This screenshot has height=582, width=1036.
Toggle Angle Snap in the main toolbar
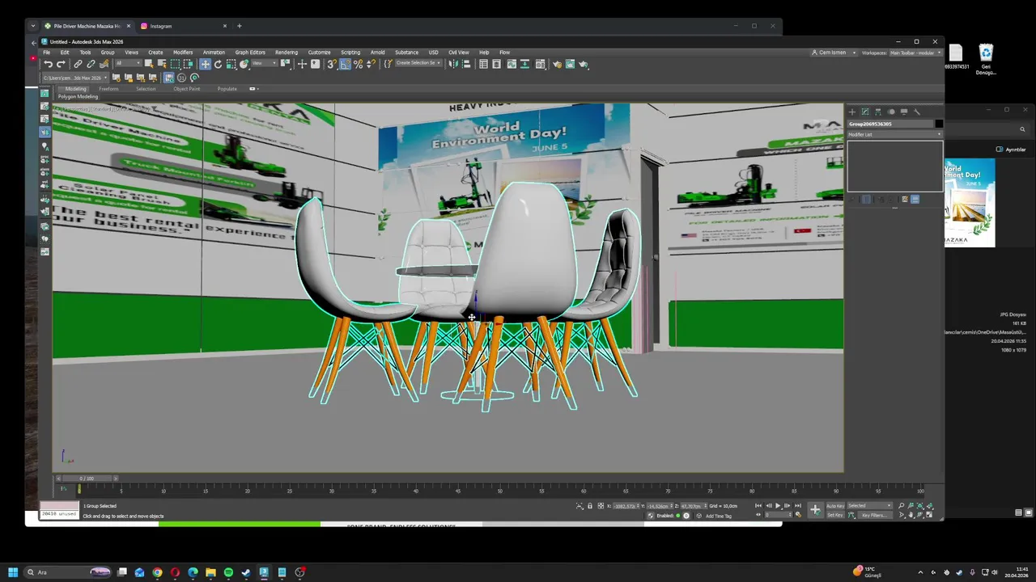345,64
